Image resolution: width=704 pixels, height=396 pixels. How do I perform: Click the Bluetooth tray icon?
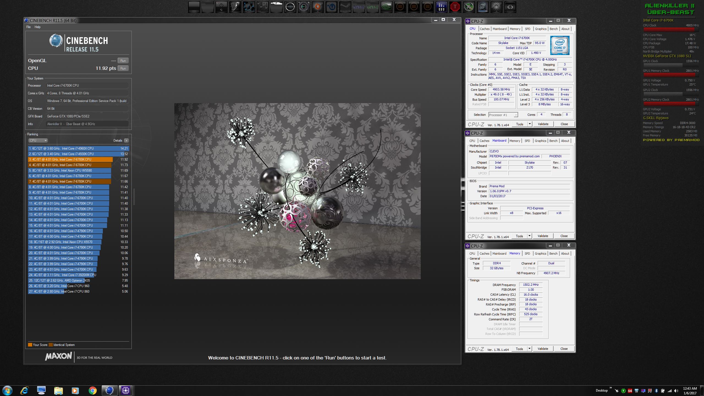(656, 391)
